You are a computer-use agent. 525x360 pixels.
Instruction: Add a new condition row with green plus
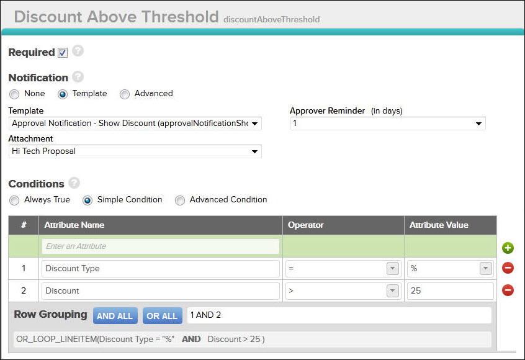(508, 248)
